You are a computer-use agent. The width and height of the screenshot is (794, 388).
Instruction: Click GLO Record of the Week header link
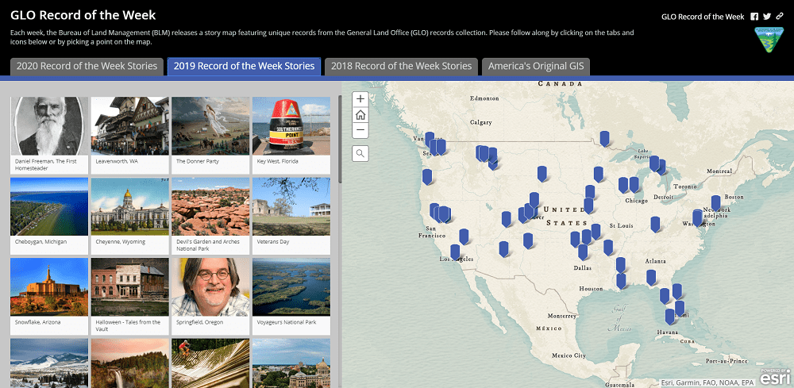[x=703, y=17]
